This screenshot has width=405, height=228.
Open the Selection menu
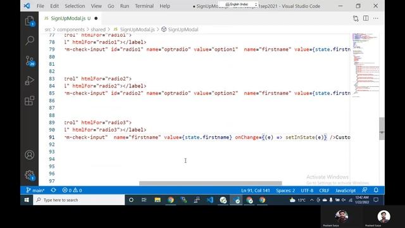click(x=75, y=6)
